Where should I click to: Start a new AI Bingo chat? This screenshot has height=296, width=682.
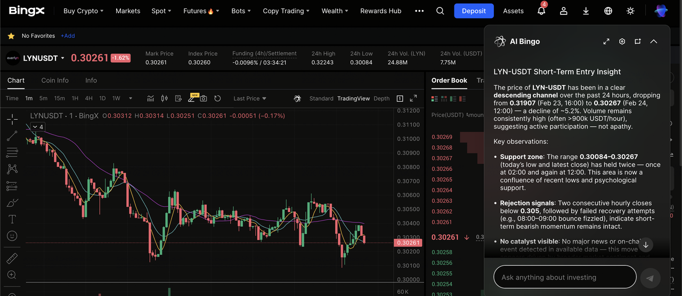pyautogui.click(x=638, y=42)
